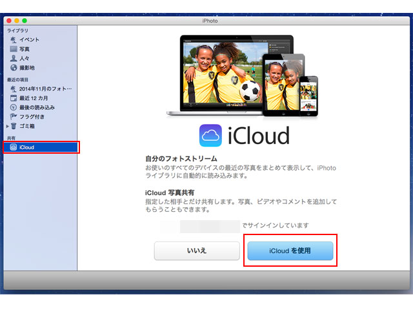Decline with the いいえ button
413x310 pixels.
click(x=197, y=251)
